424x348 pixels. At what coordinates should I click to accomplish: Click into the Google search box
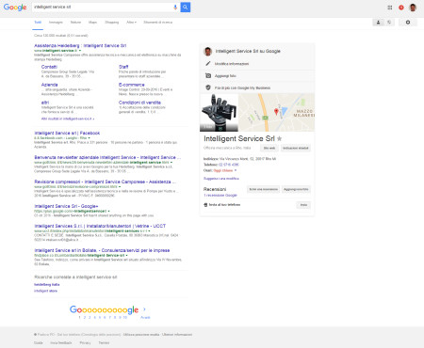[x=102, y=7]
